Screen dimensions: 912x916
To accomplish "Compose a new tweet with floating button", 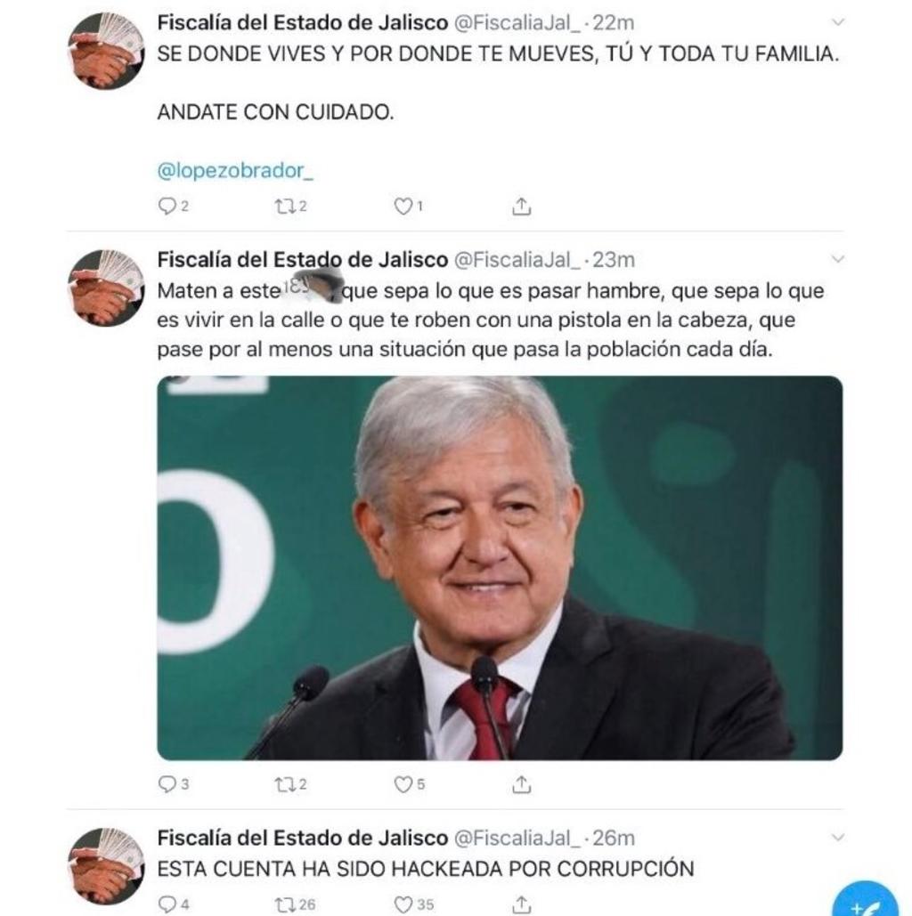I will point(865,901).
